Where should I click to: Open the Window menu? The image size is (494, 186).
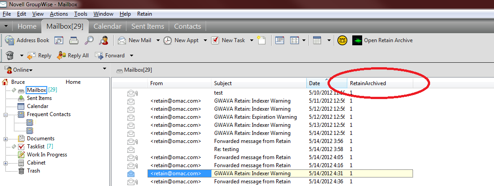(103, 14)
